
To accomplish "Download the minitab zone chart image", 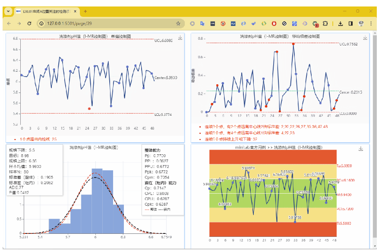I will (361, 149).
